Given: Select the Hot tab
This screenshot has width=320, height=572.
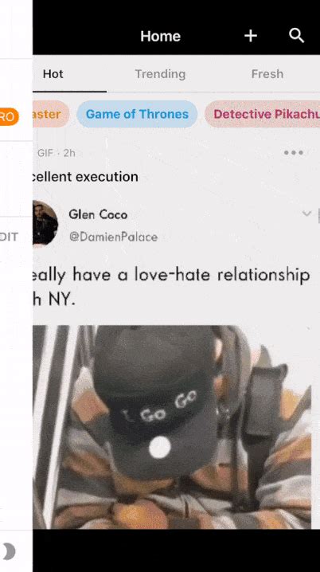Looking at the screenshot, I should coord(53,74).
